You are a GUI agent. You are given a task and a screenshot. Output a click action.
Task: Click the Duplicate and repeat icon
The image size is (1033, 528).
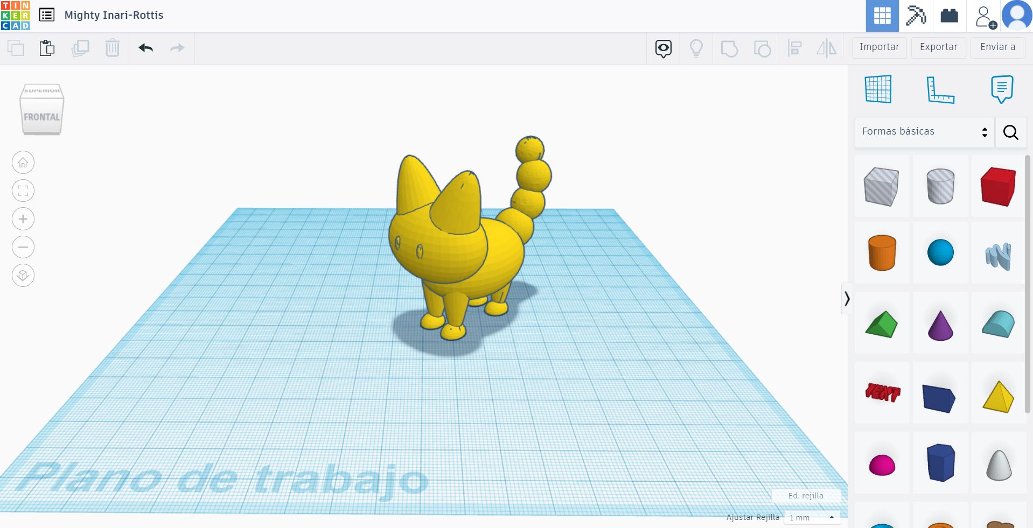(80, 48)
